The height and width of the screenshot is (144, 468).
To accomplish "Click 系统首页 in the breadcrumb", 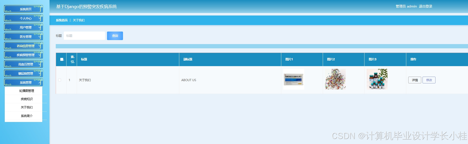I will click(x=62, y=20).
